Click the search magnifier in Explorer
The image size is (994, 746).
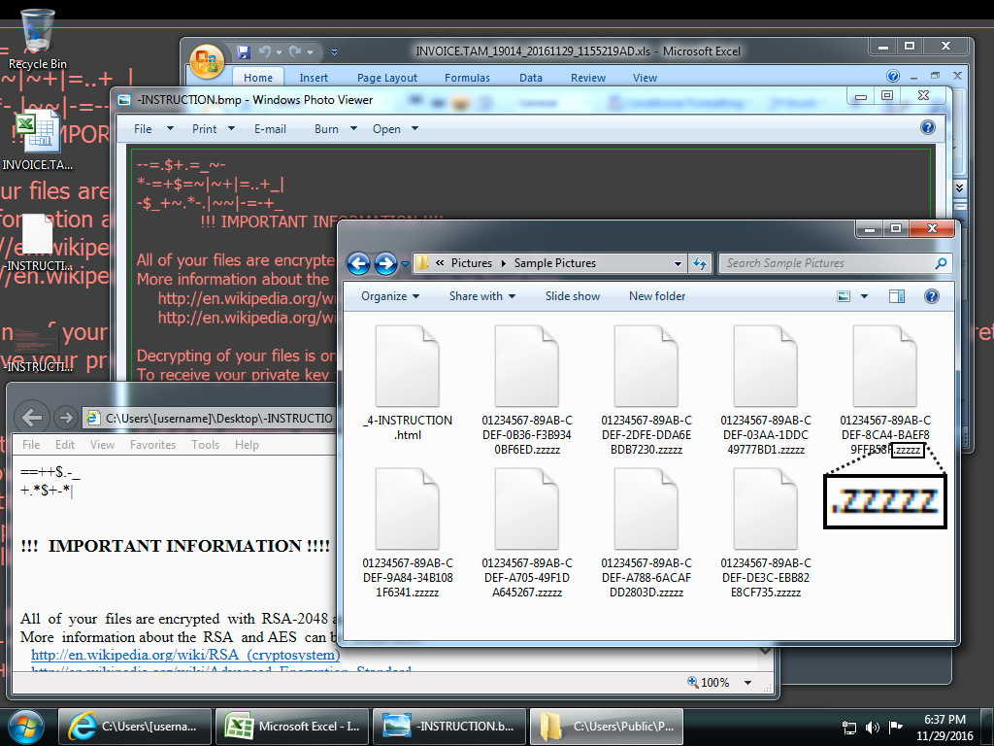[x=942, y=263]
